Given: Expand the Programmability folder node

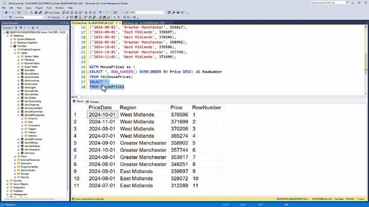Looking at the screenshot, I should coord(15,167).
